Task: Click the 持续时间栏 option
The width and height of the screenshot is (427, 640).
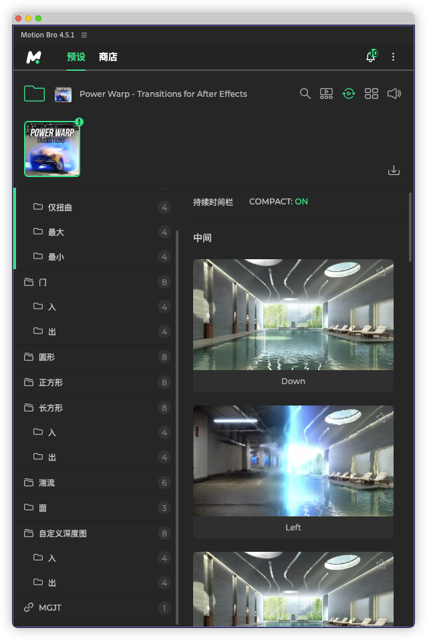Action: tap(213, 202)
